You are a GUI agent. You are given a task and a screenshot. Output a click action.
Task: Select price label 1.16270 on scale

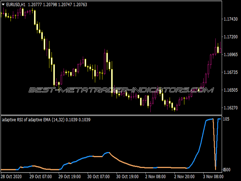[x=230, y=108]
